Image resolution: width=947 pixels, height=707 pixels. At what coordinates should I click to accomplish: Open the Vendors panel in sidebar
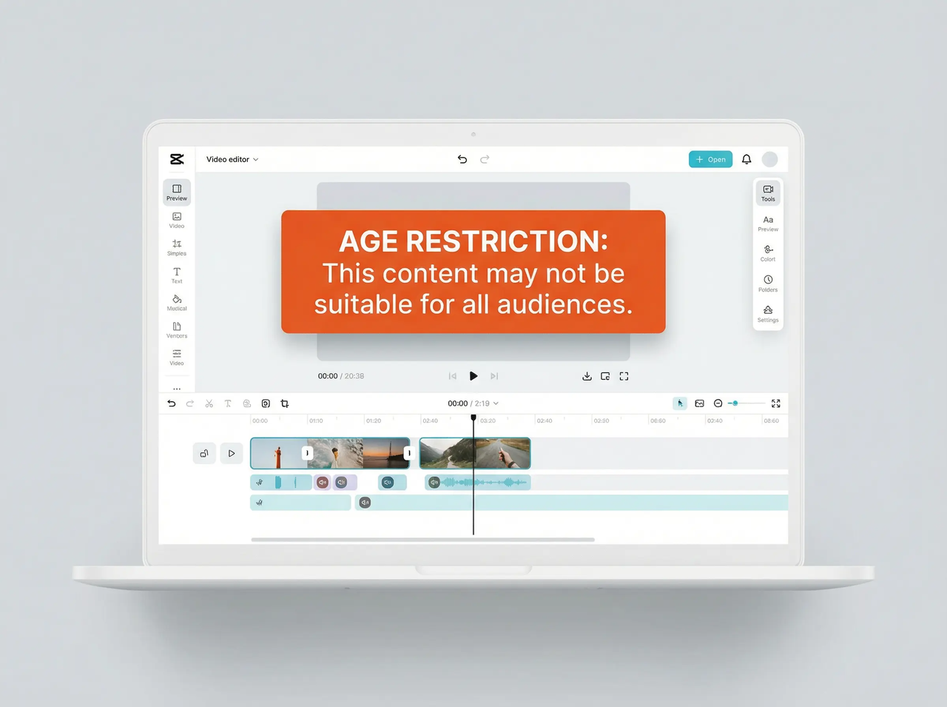177,330
